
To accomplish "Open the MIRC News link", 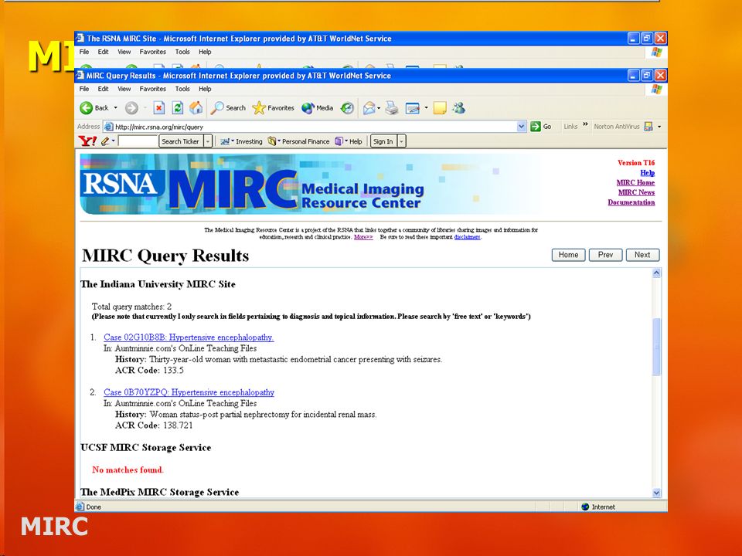I will coord(636,192).
